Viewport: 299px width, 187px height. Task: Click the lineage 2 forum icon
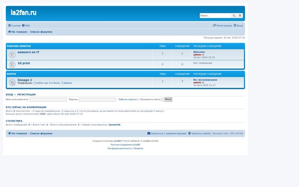point(12,83)
